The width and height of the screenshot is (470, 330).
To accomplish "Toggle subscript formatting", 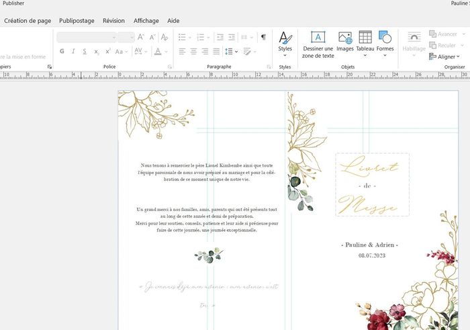I will click(x=96, y=52).
